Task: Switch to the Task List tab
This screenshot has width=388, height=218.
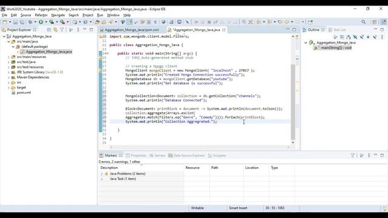Action: click(x=337, y=30)
